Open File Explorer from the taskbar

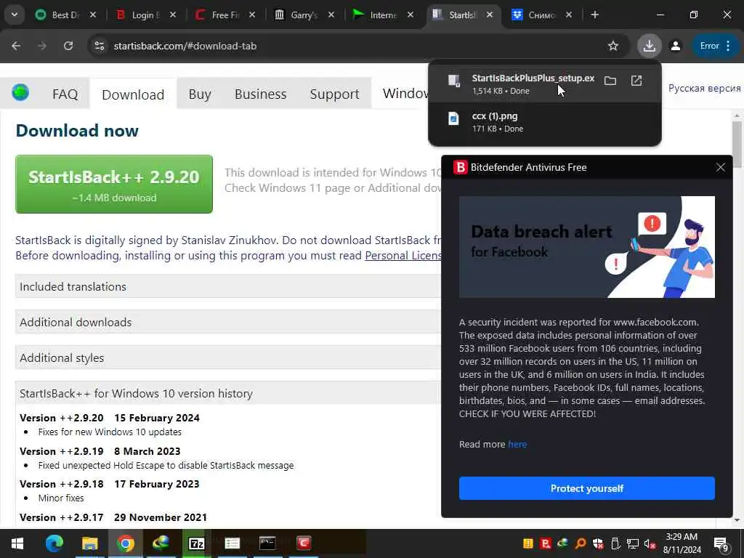click(x=89, y=543)
